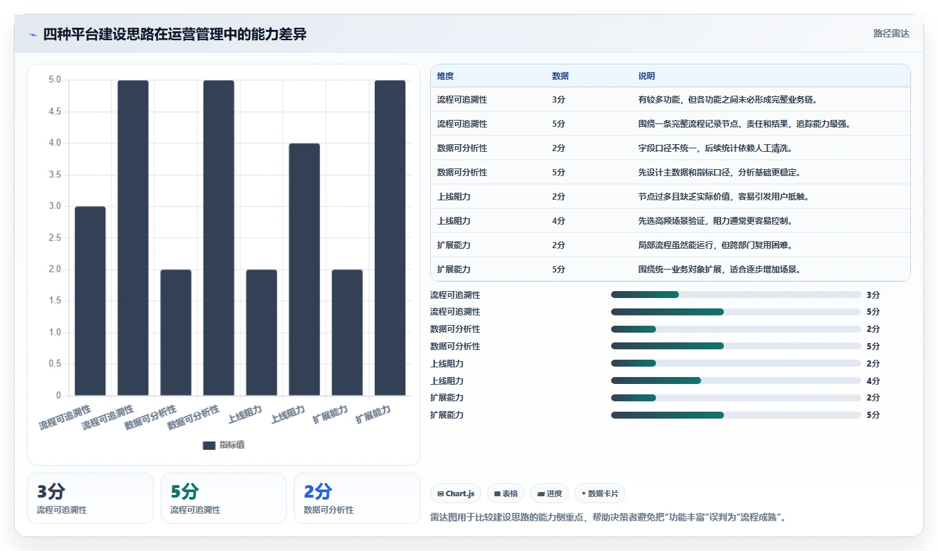Click the title 四种平台建设思路在运营管理中的能力差异
The width and height of the screenshot is (938, 551).
pos(175,34)
